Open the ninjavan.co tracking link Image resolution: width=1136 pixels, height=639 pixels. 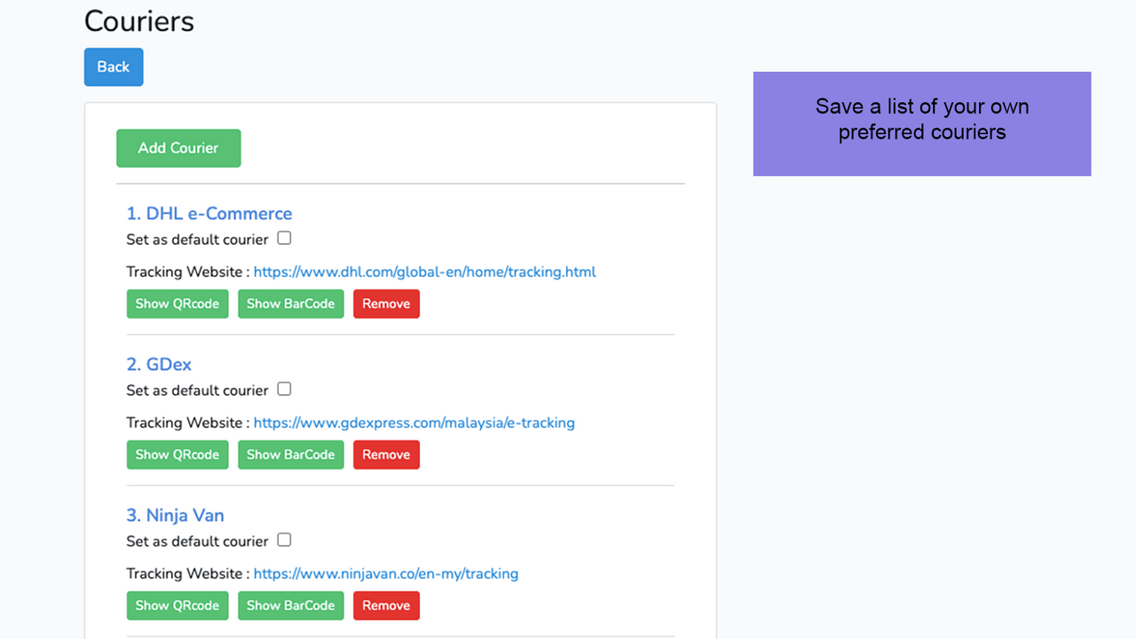coord(386,573)
